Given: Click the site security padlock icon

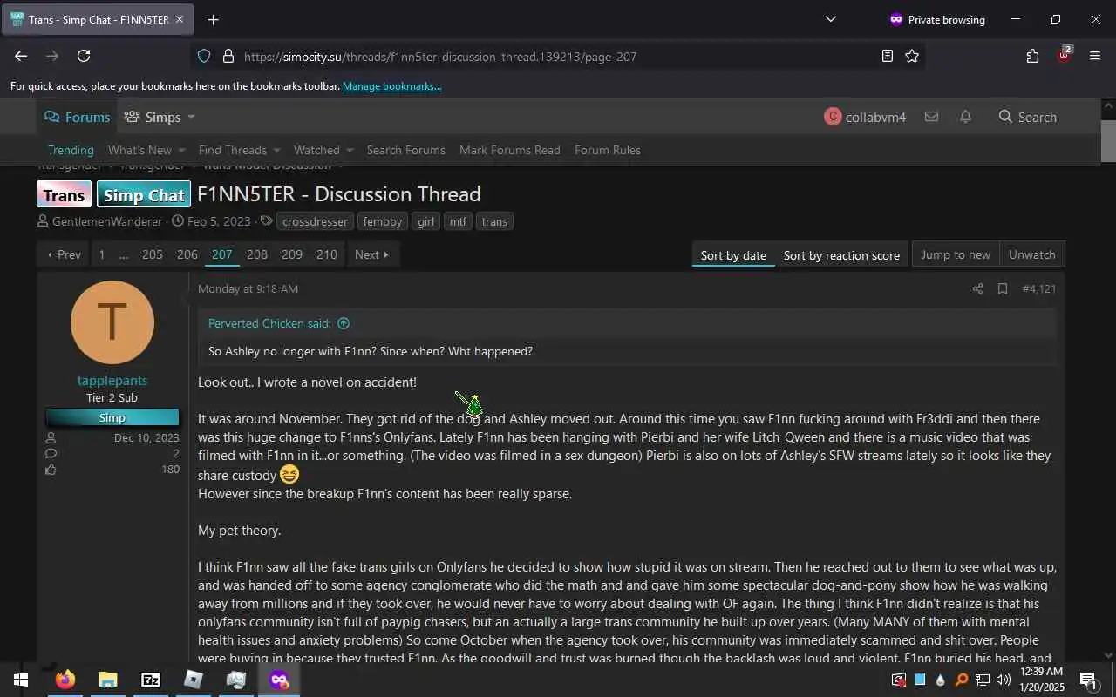Looking at the screenshot, I should click(228, 56).
